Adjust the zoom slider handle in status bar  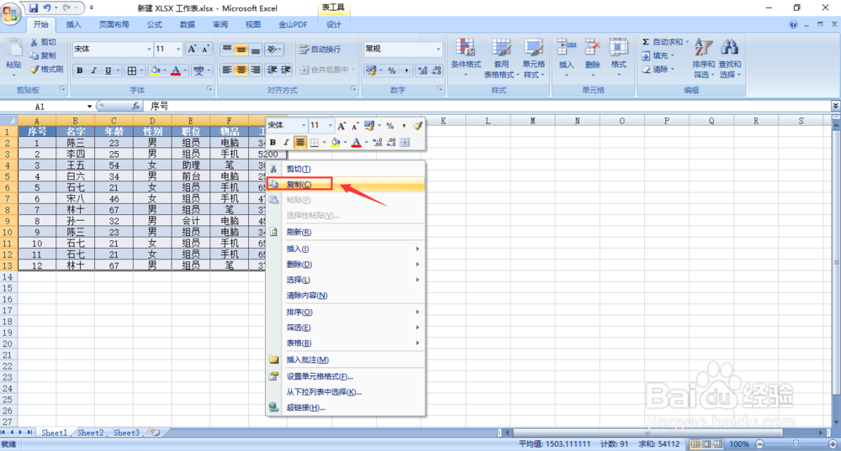pyautogui.click(x=796, y=444)
